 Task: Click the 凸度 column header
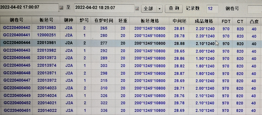click(254, 22)
